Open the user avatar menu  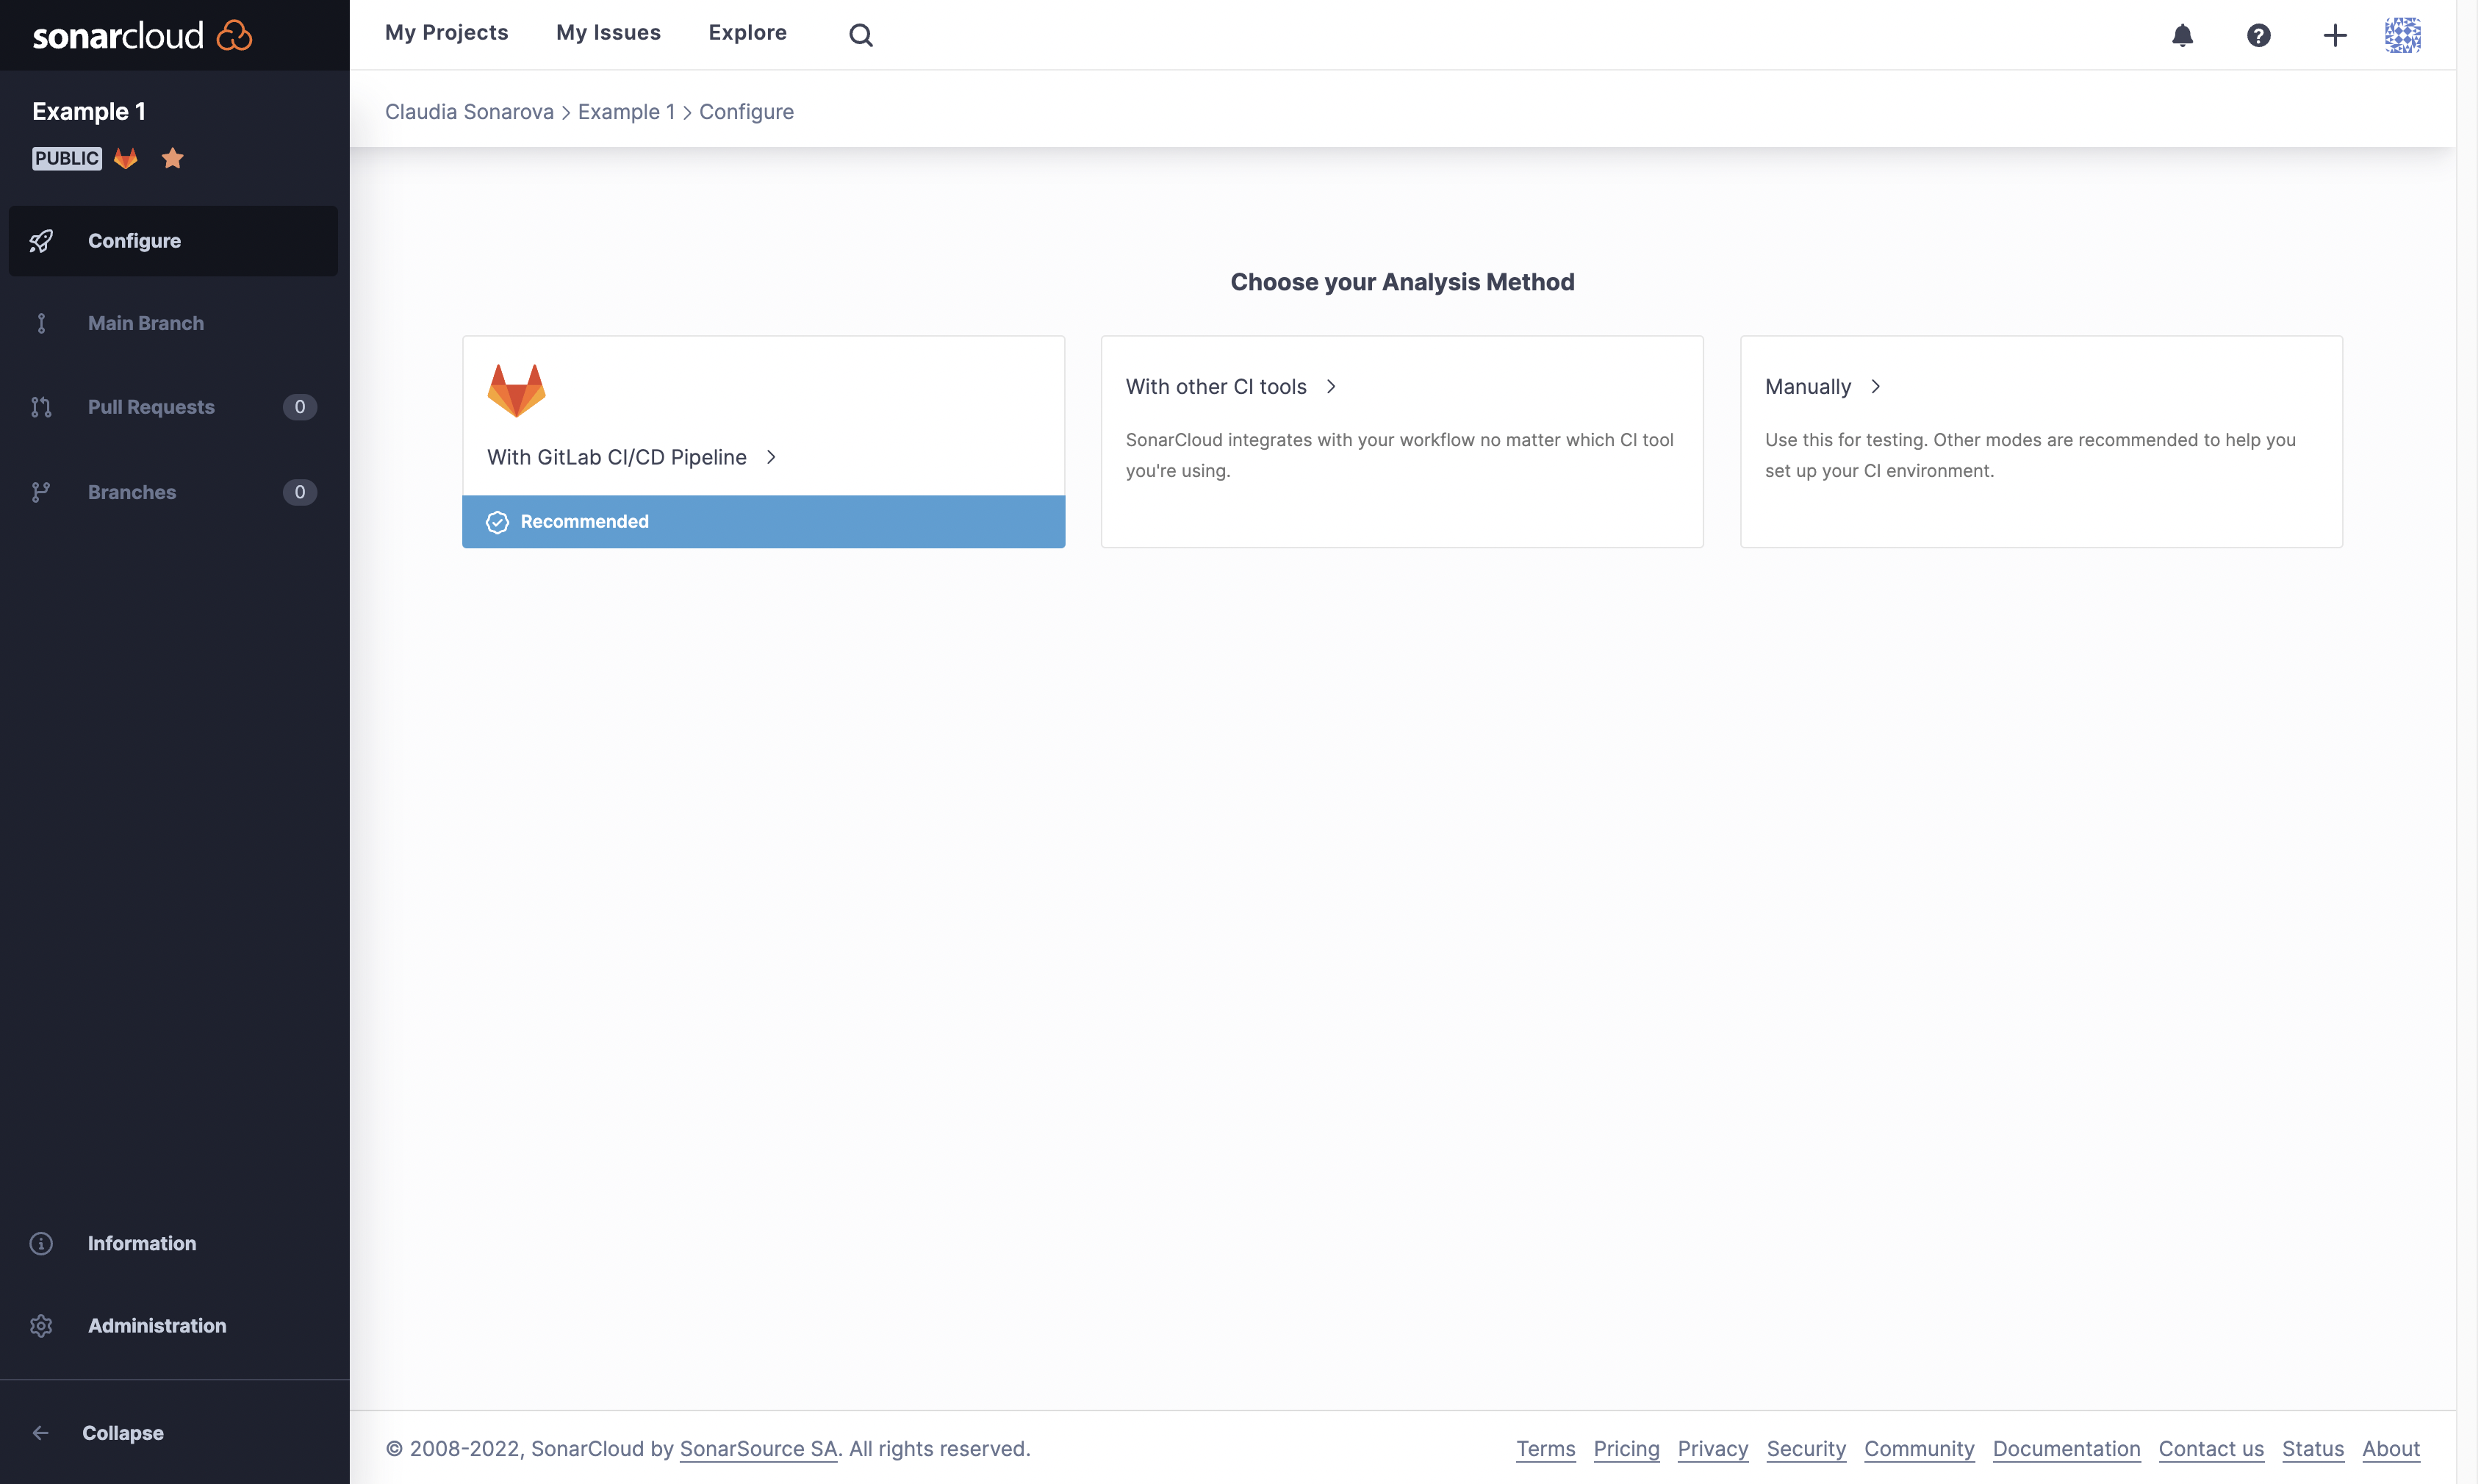click(2402, 35)
